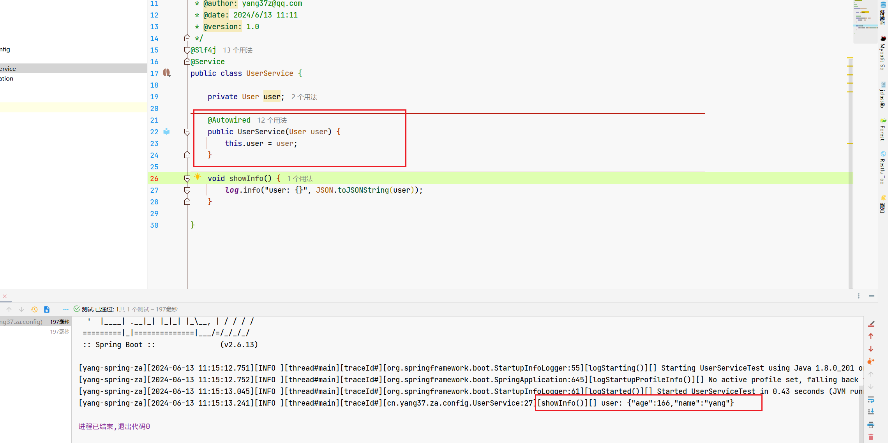Open more test options ellipsis
This screenshot has width=888, height=443.
[x=65, y=309]
